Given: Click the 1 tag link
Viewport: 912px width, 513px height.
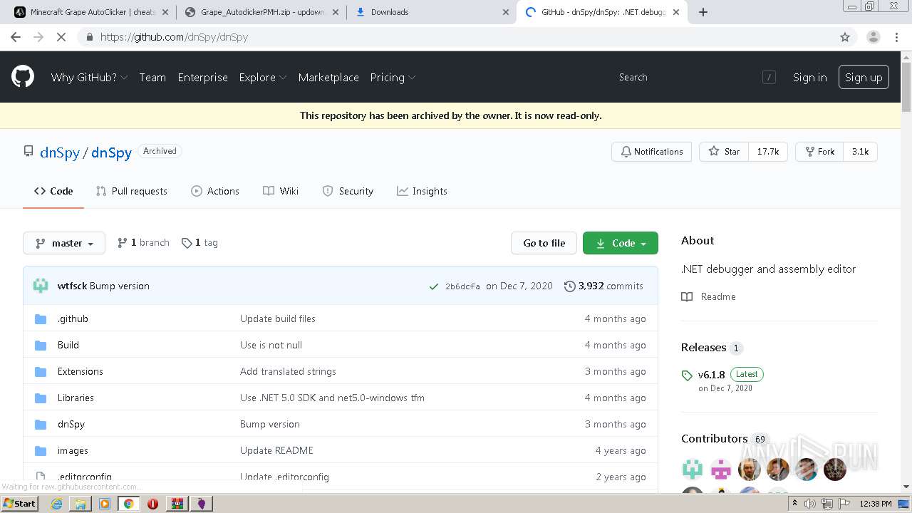Looking at the screenshot, I should coord(199,243).
